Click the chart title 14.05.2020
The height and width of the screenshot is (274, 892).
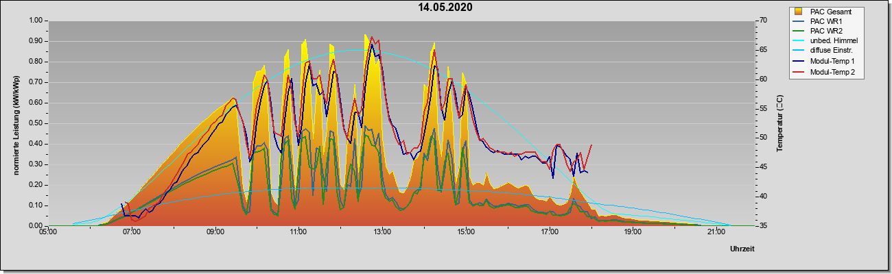[445, 8]
